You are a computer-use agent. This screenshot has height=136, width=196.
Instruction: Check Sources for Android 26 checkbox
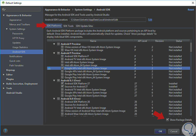pyautogui.click(x=62, y=105)
